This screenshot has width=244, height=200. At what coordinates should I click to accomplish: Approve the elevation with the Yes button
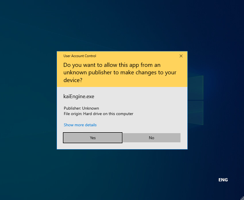(93, 138)
